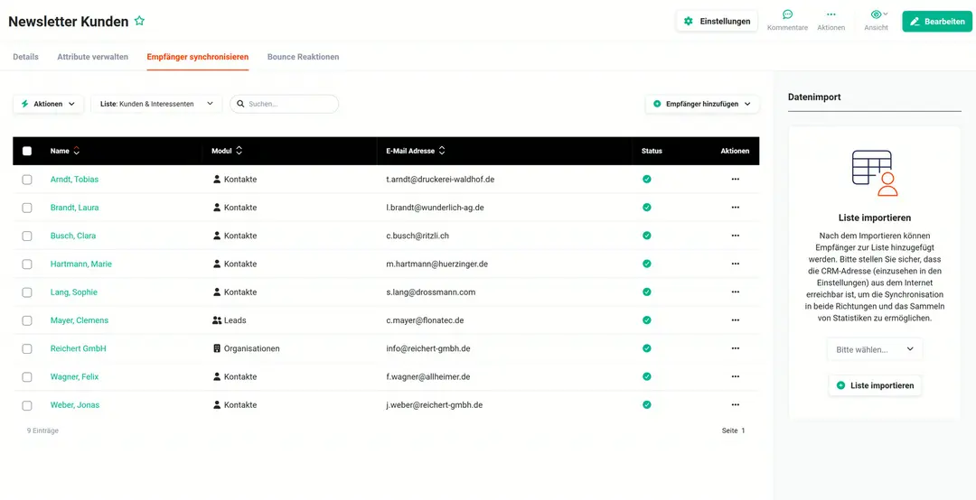Click the 9 Einträge entry count

(43, 431)
